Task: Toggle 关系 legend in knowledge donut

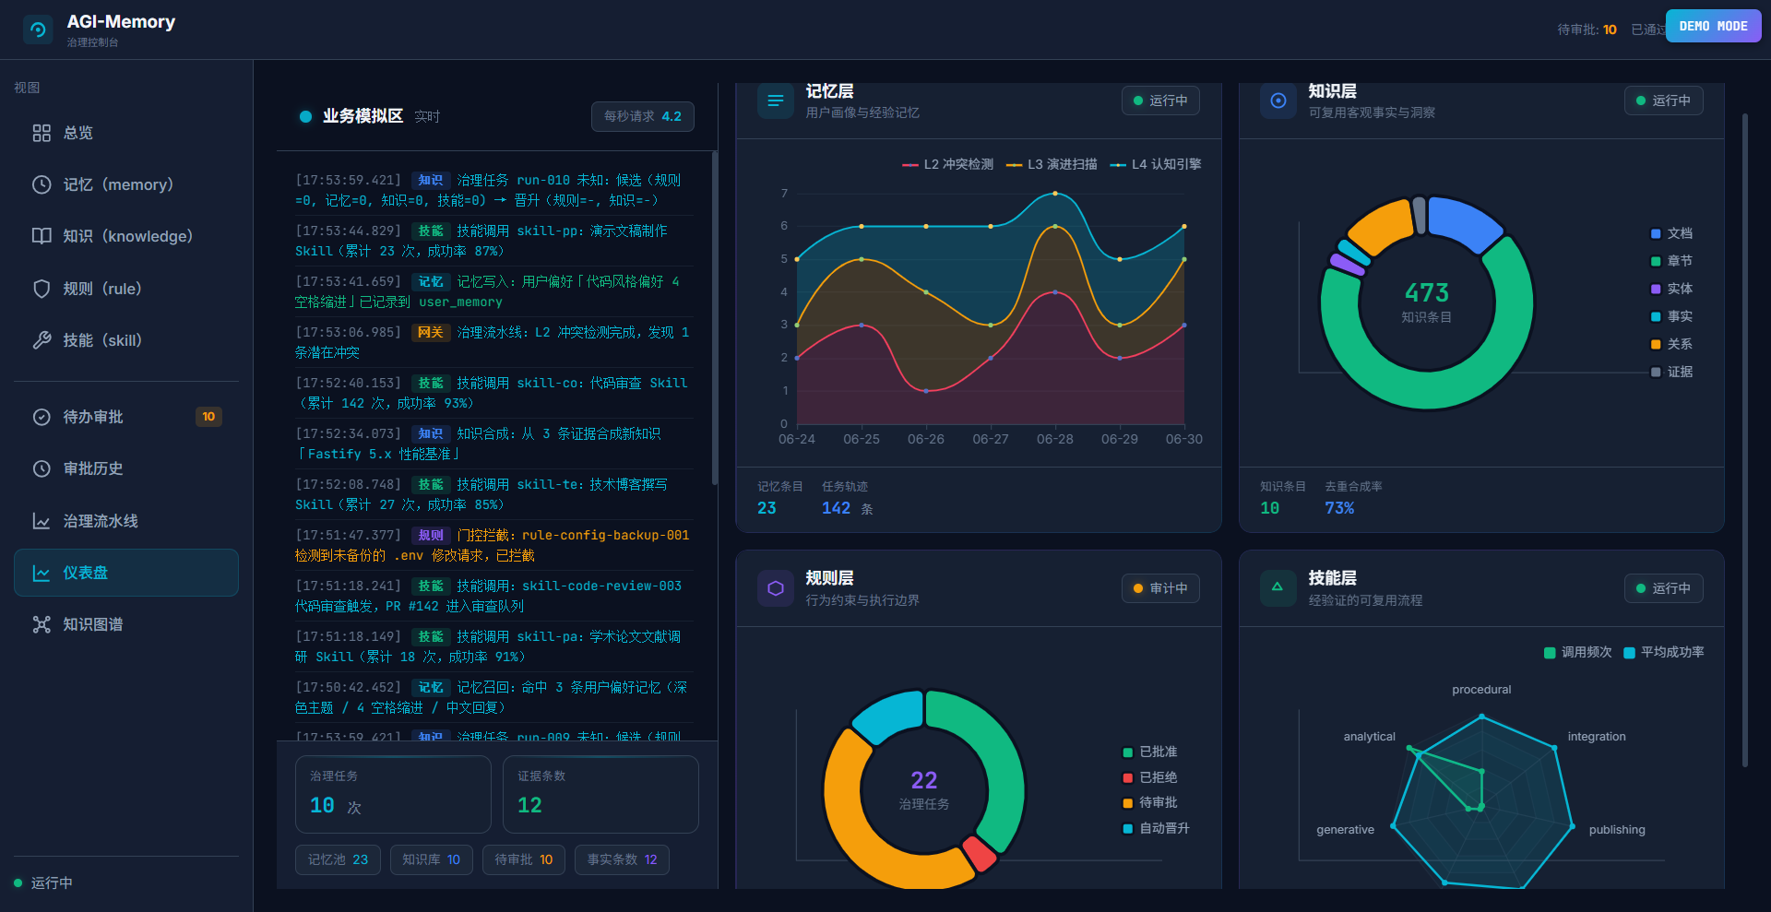Action: tap(1671, 344)
